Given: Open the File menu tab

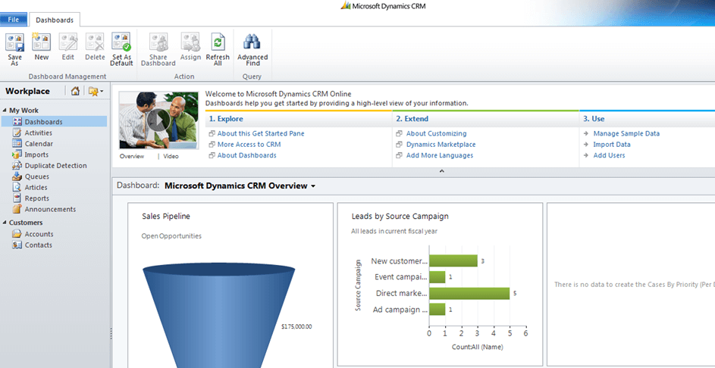Looking at the screenshot, I should (14, 20).
